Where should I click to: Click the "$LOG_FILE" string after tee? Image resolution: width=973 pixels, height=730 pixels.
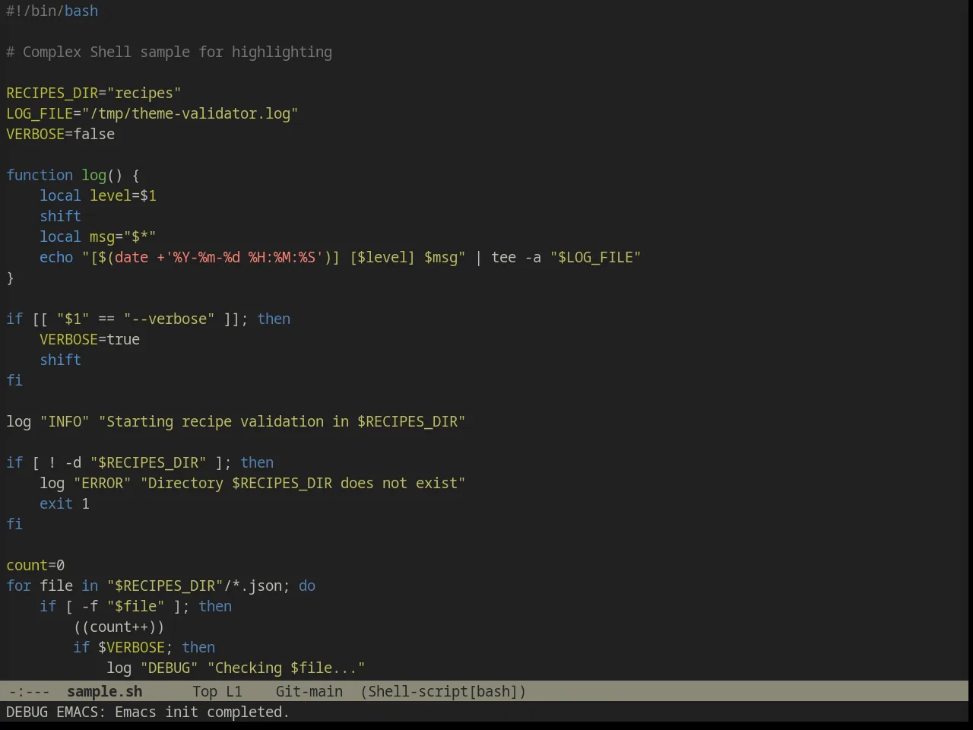595,257
